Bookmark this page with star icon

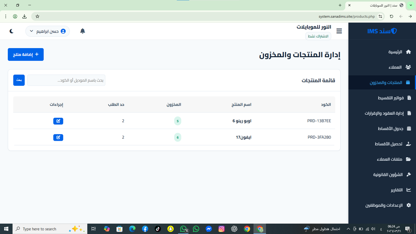[37, 16]
